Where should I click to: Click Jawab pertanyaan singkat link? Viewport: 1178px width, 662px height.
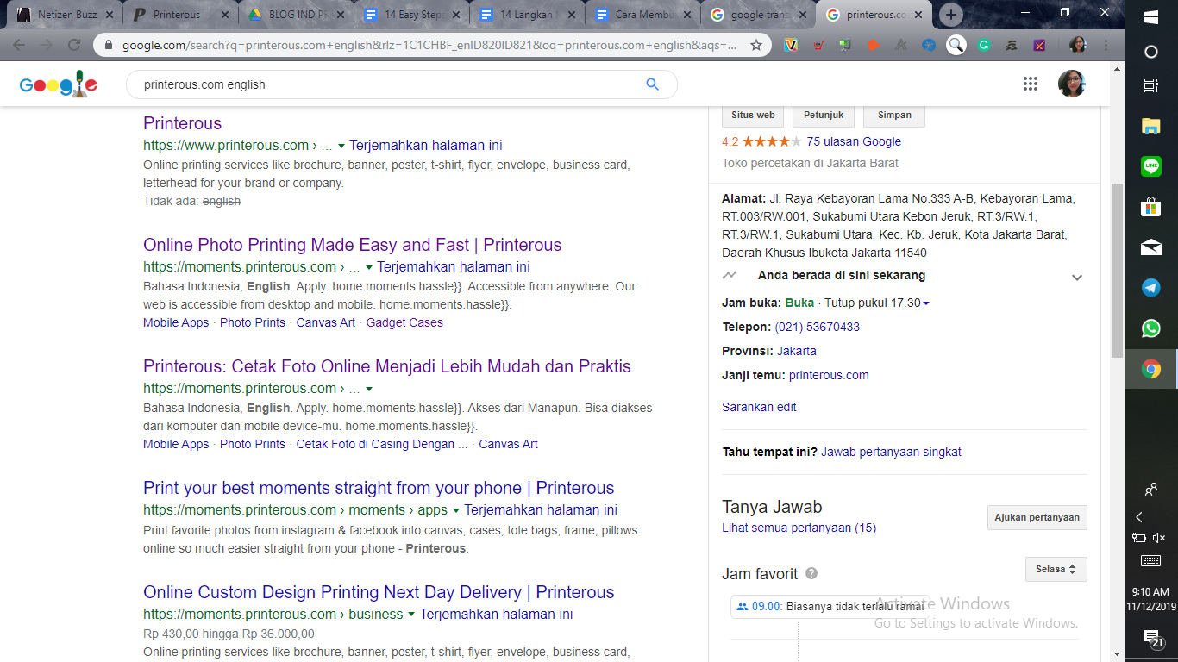pos(891,452)
